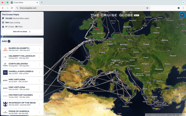Viewport: 186px width, 116px height.
Task: Open options menu for Queen Elizabeth cruise
Action: 40,49
